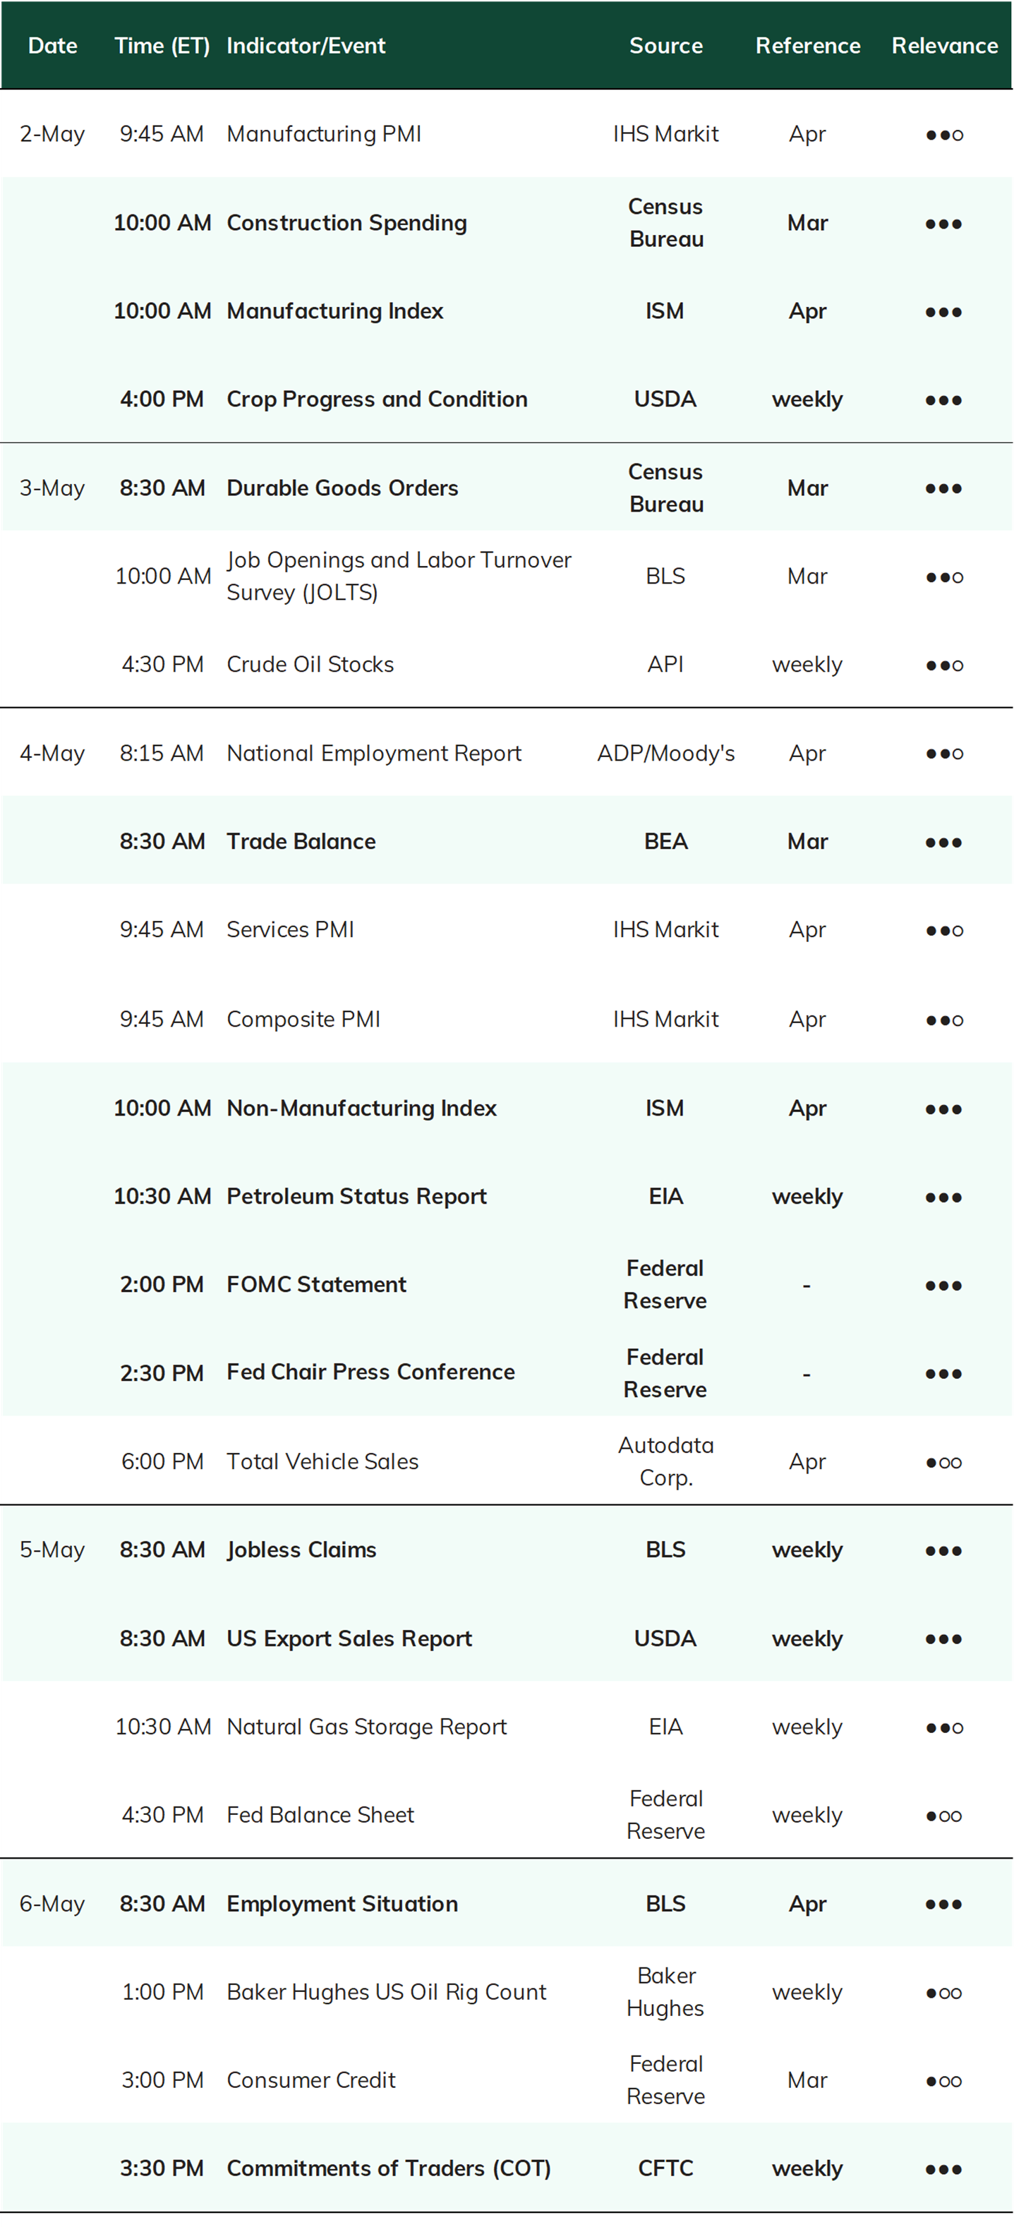Open the Construction Spending event
This screenshot has width=1014, height=2227.
coord(346,223)
